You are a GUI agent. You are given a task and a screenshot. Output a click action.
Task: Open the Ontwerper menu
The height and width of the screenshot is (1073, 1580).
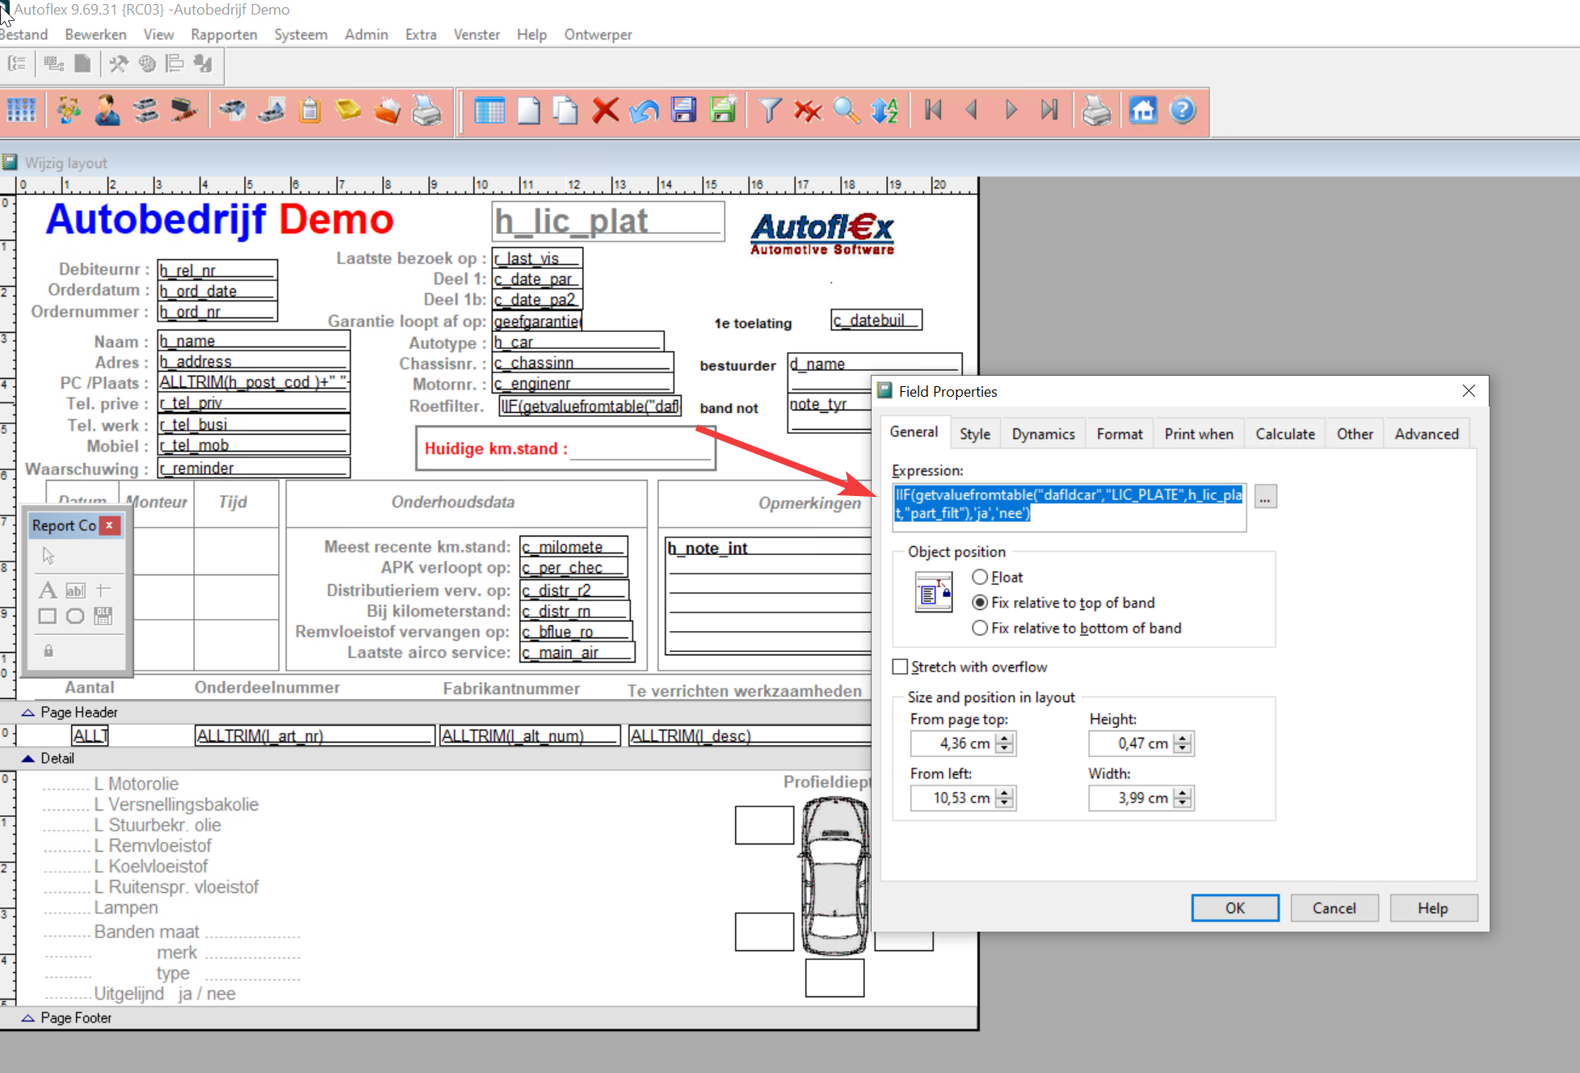(x=598, y=35)
